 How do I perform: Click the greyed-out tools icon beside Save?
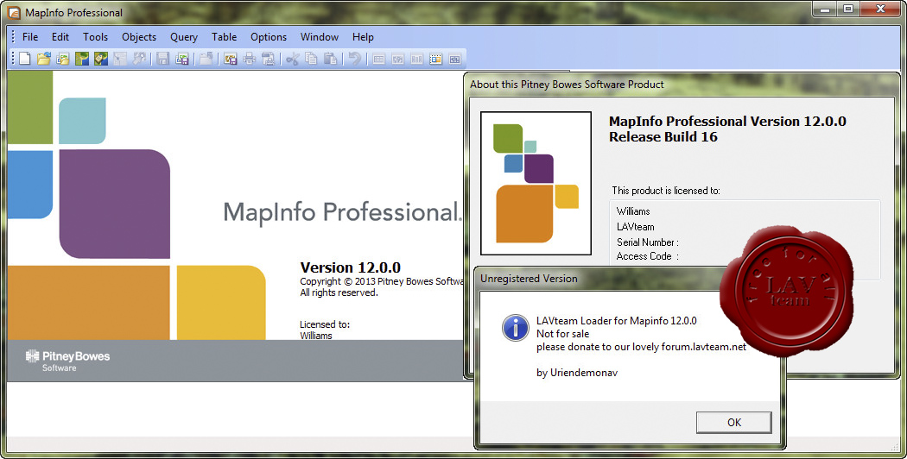click(139, 59)
